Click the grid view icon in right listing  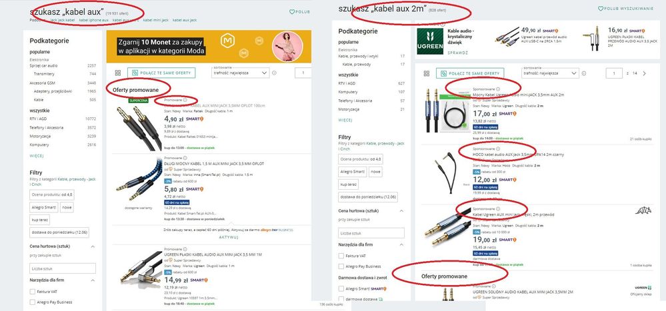(427, 73)
